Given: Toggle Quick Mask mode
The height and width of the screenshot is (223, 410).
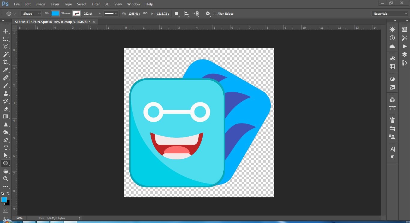Looking at the screenshot, I should (x=6, y=211).
